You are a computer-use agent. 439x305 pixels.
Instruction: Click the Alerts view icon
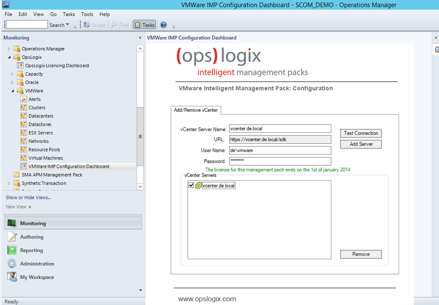24,99
